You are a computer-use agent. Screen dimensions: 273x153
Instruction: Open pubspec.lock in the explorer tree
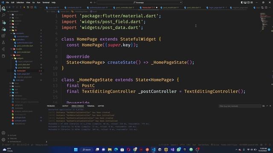tap(20, 118)
